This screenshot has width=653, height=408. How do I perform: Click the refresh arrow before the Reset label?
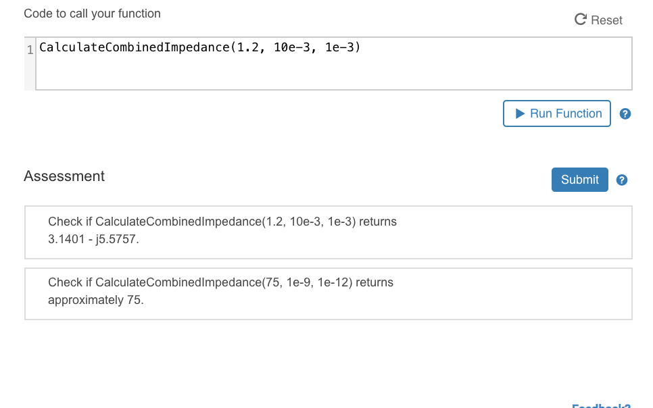click(580, 20)
